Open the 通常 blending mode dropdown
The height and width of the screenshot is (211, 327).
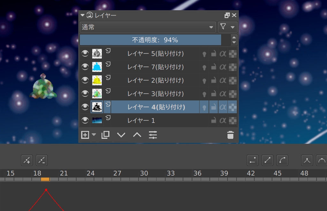pos(148,27)
